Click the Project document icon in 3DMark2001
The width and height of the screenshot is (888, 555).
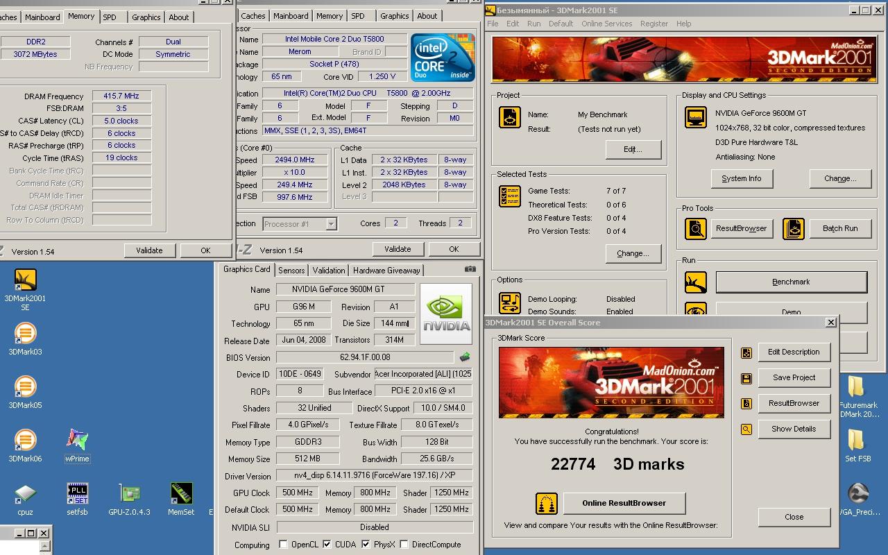click(x=510, y=117)
